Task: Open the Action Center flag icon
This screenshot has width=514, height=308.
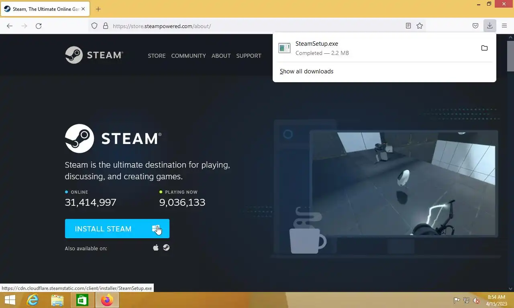Action: (x=457, y=300)
